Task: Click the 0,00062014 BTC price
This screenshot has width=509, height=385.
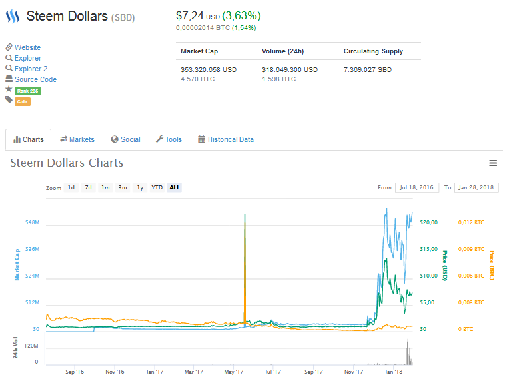Action: click(x=203, y=28)
